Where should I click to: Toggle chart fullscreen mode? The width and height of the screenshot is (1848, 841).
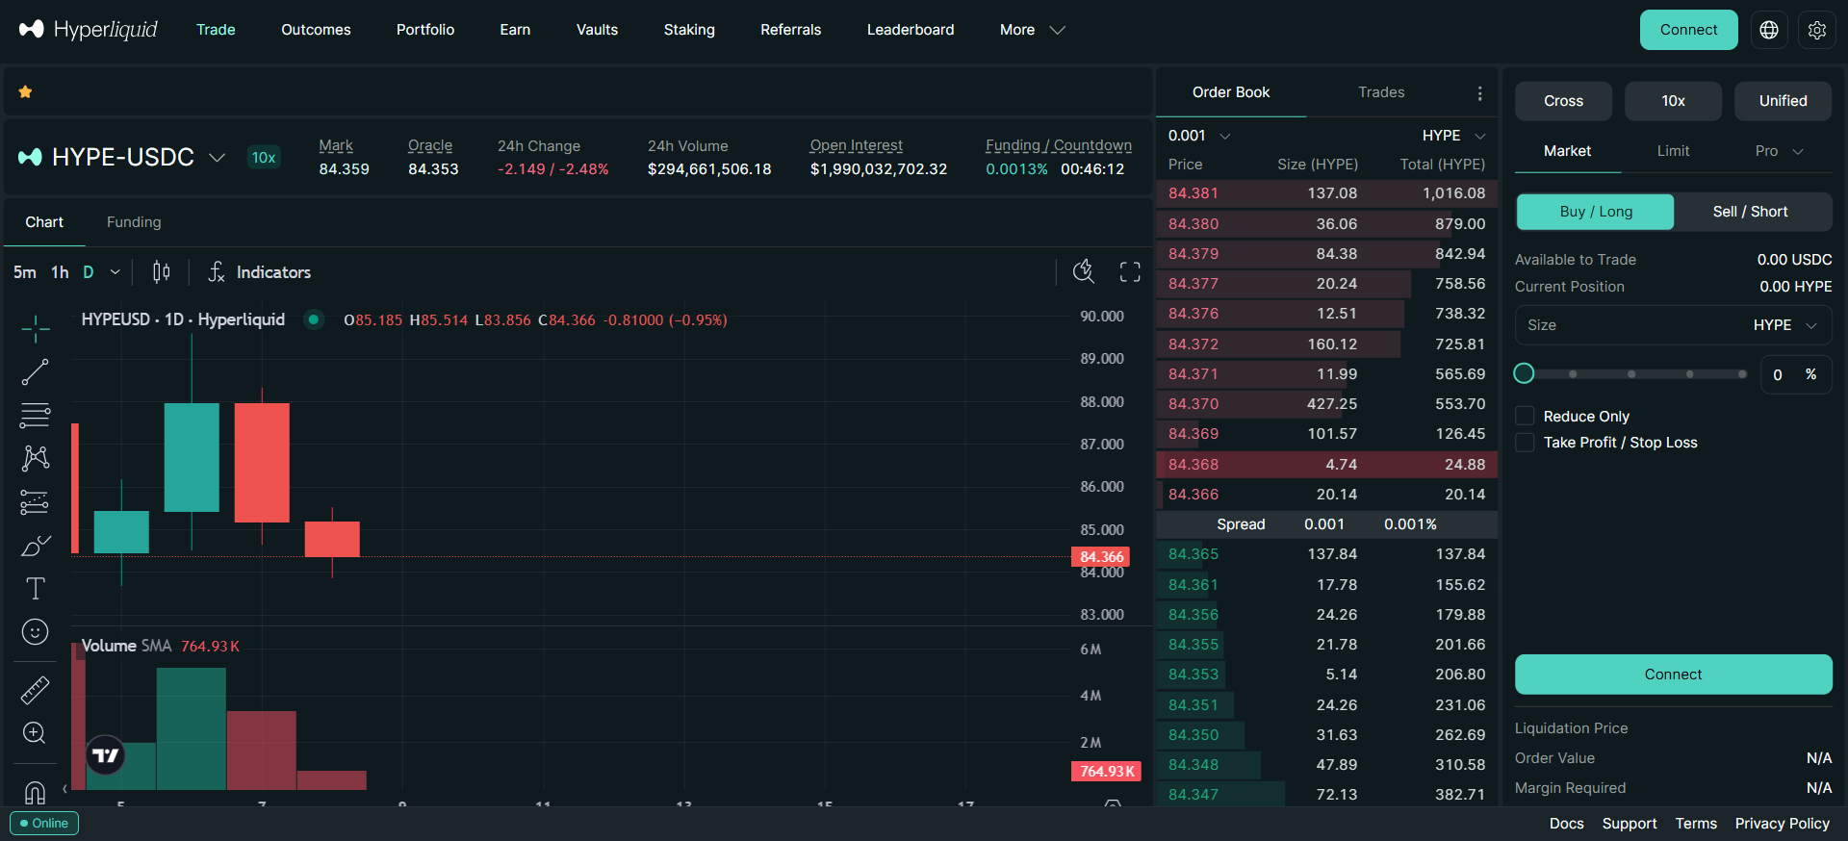(1130, 272)
